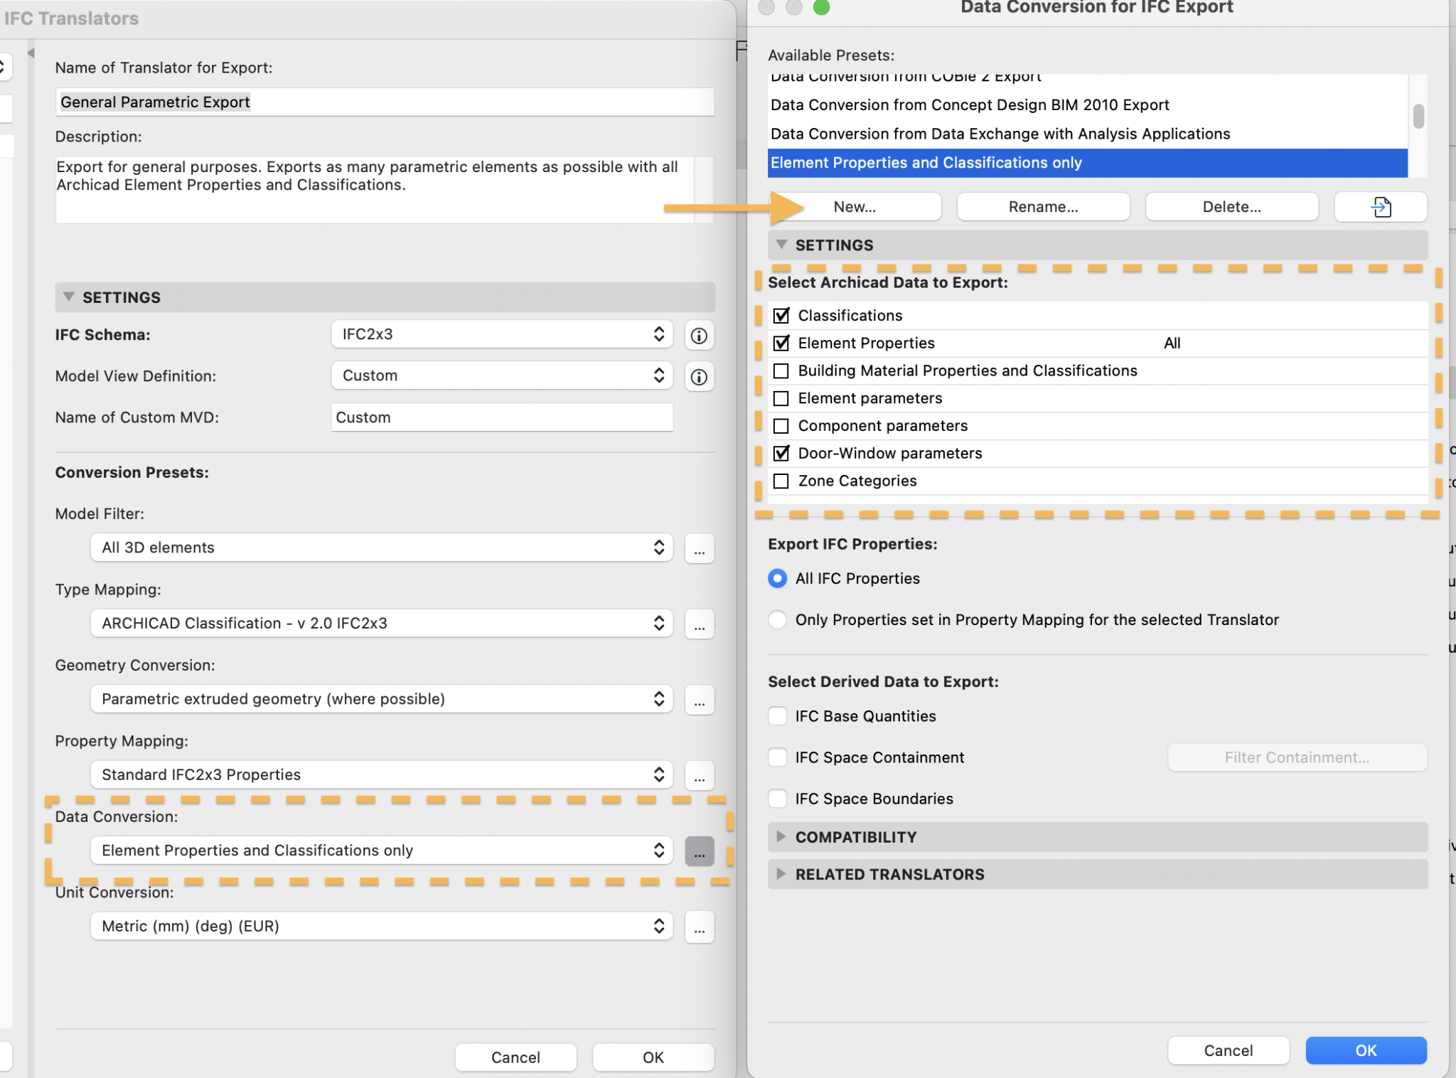Open IFC Schema info icon
This screenshot has height=1078, width=1456.
(699, 335)
